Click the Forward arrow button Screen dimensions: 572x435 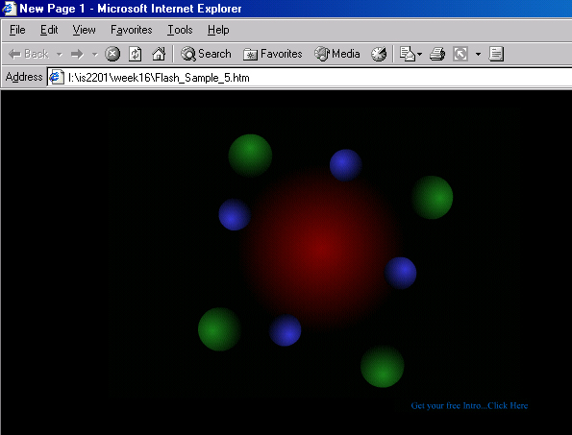(x=77, y=55)
